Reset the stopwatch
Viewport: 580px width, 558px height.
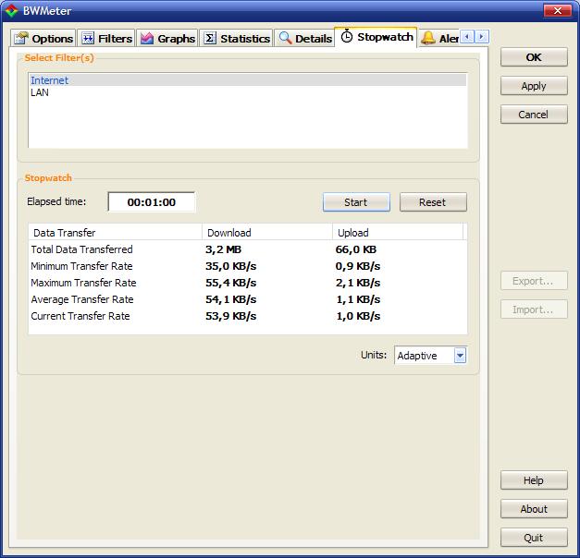point(433,202)
